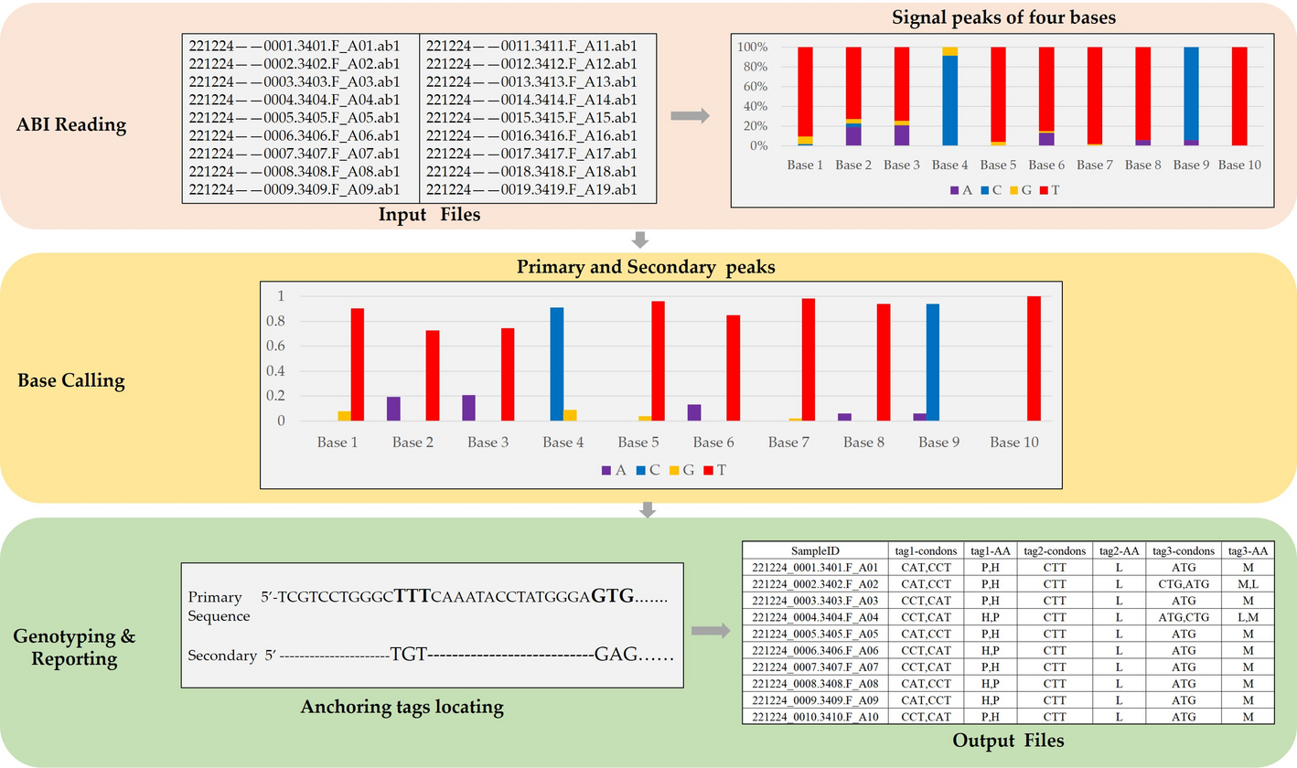Select file 221224——0001.3401.F_A01.ab1 in Input Files

pyautogui.click(x=300, y=46)
